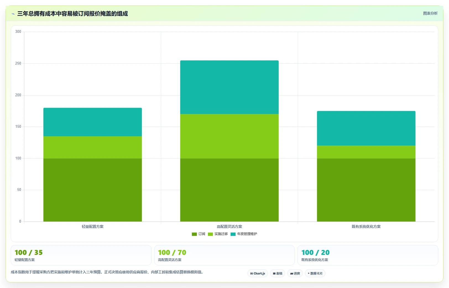Click the 年度管理维护 segment of 轻量配置方案 bar
This screenshot has width=449, height=288.
(93, 122)
